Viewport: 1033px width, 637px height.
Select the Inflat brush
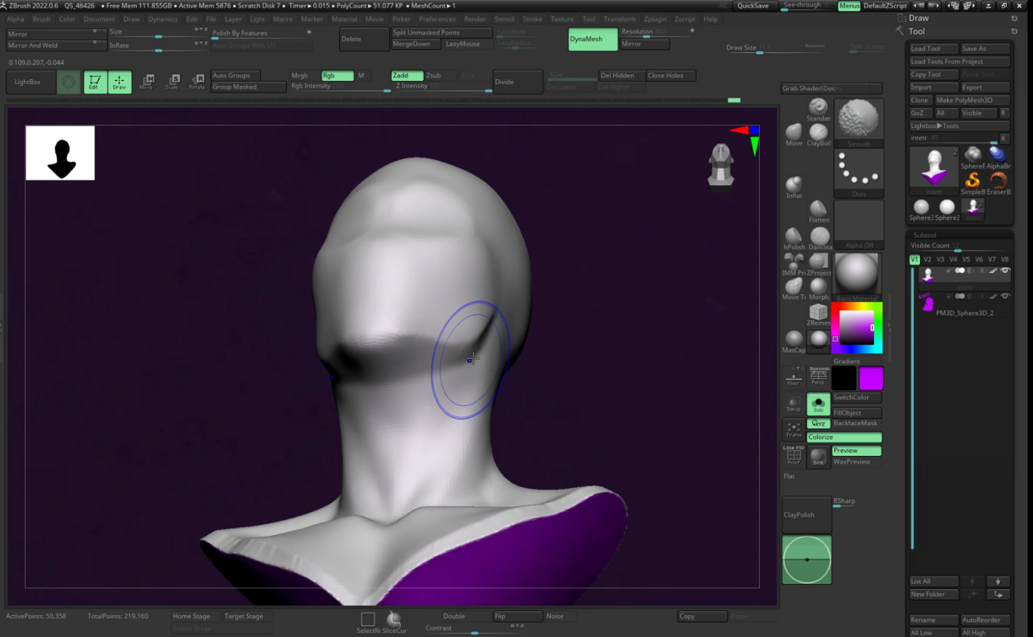[x=794, y=186]
